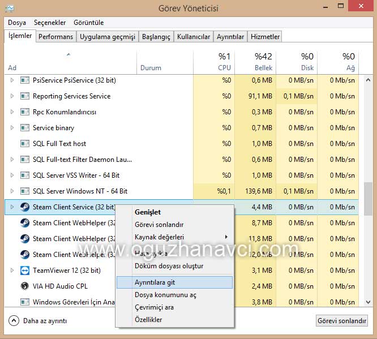
Task: Click the PsiService process icon
Action: 25,80
